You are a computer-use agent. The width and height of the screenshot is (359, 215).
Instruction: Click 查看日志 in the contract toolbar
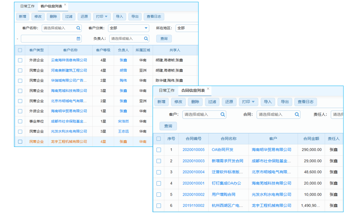point(306,102)
